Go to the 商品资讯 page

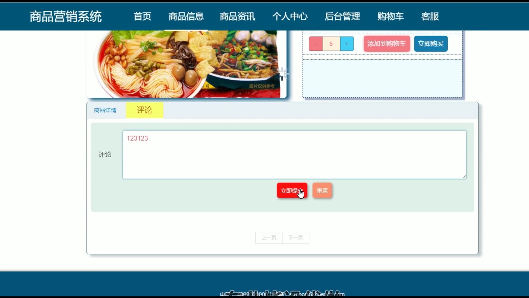pos(237,16)
